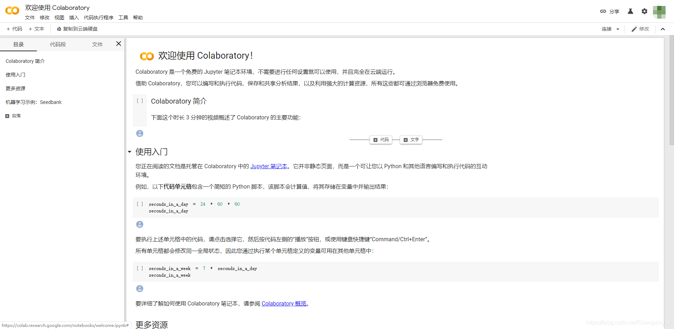
Task: Switch to the 代码段 tab
Action: pos(58,44)
